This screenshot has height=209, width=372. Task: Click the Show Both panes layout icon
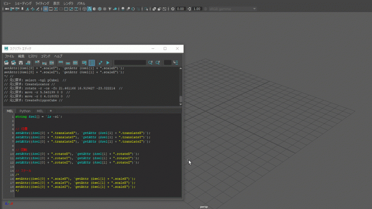75,62
